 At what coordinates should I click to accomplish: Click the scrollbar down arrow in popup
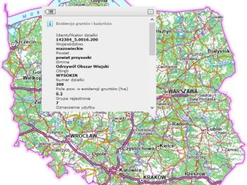coord(152,108)
